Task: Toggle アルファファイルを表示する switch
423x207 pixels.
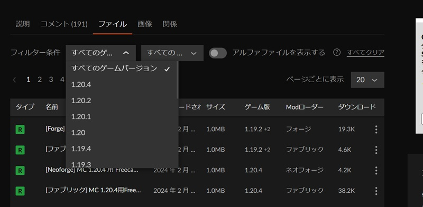Action: [x=218, y=53]
